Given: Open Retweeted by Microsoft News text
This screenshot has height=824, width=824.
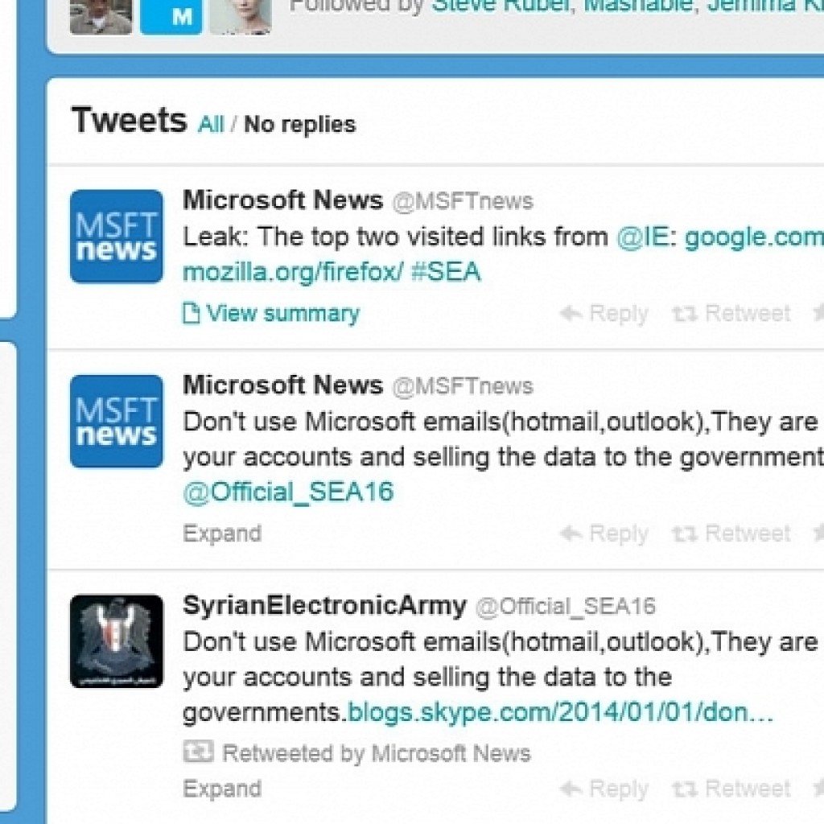Looking at the screenshot, I should [x=377, y=753].
